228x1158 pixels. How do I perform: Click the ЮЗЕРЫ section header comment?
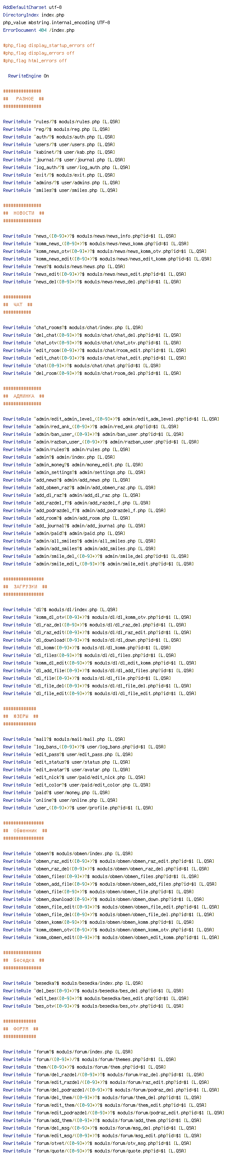(21, 717)
